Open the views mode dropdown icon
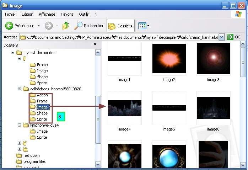Image resolution: width=248 pixels, height=170 pixels. pos(143,26)
